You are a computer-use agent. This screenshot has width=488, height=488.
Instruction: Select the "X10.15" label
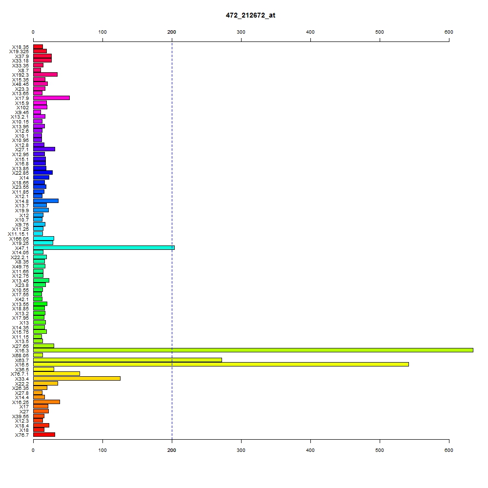(x=20, y=122)
